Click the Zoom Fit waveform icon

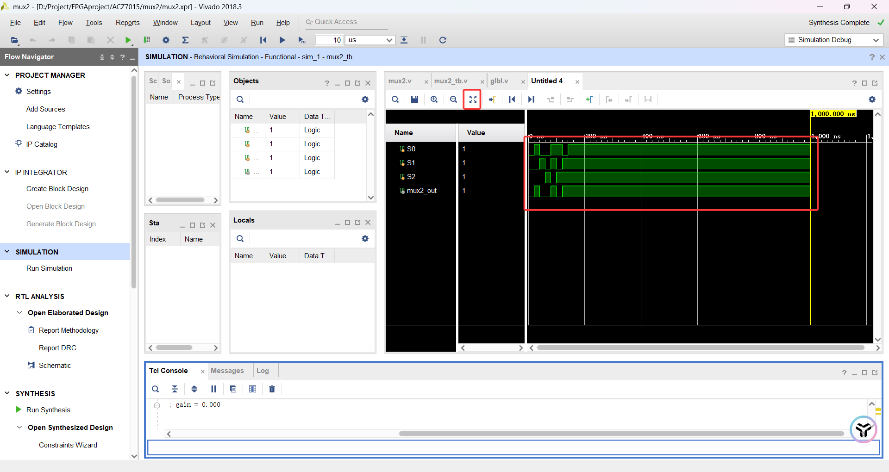(473, 99)
